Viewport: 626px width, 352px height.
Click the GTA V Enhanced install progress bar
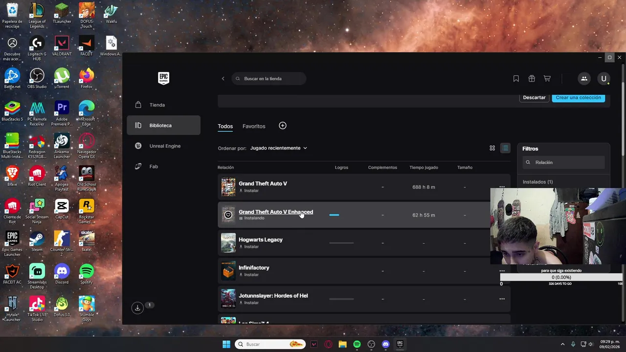(x=341, y=215)
